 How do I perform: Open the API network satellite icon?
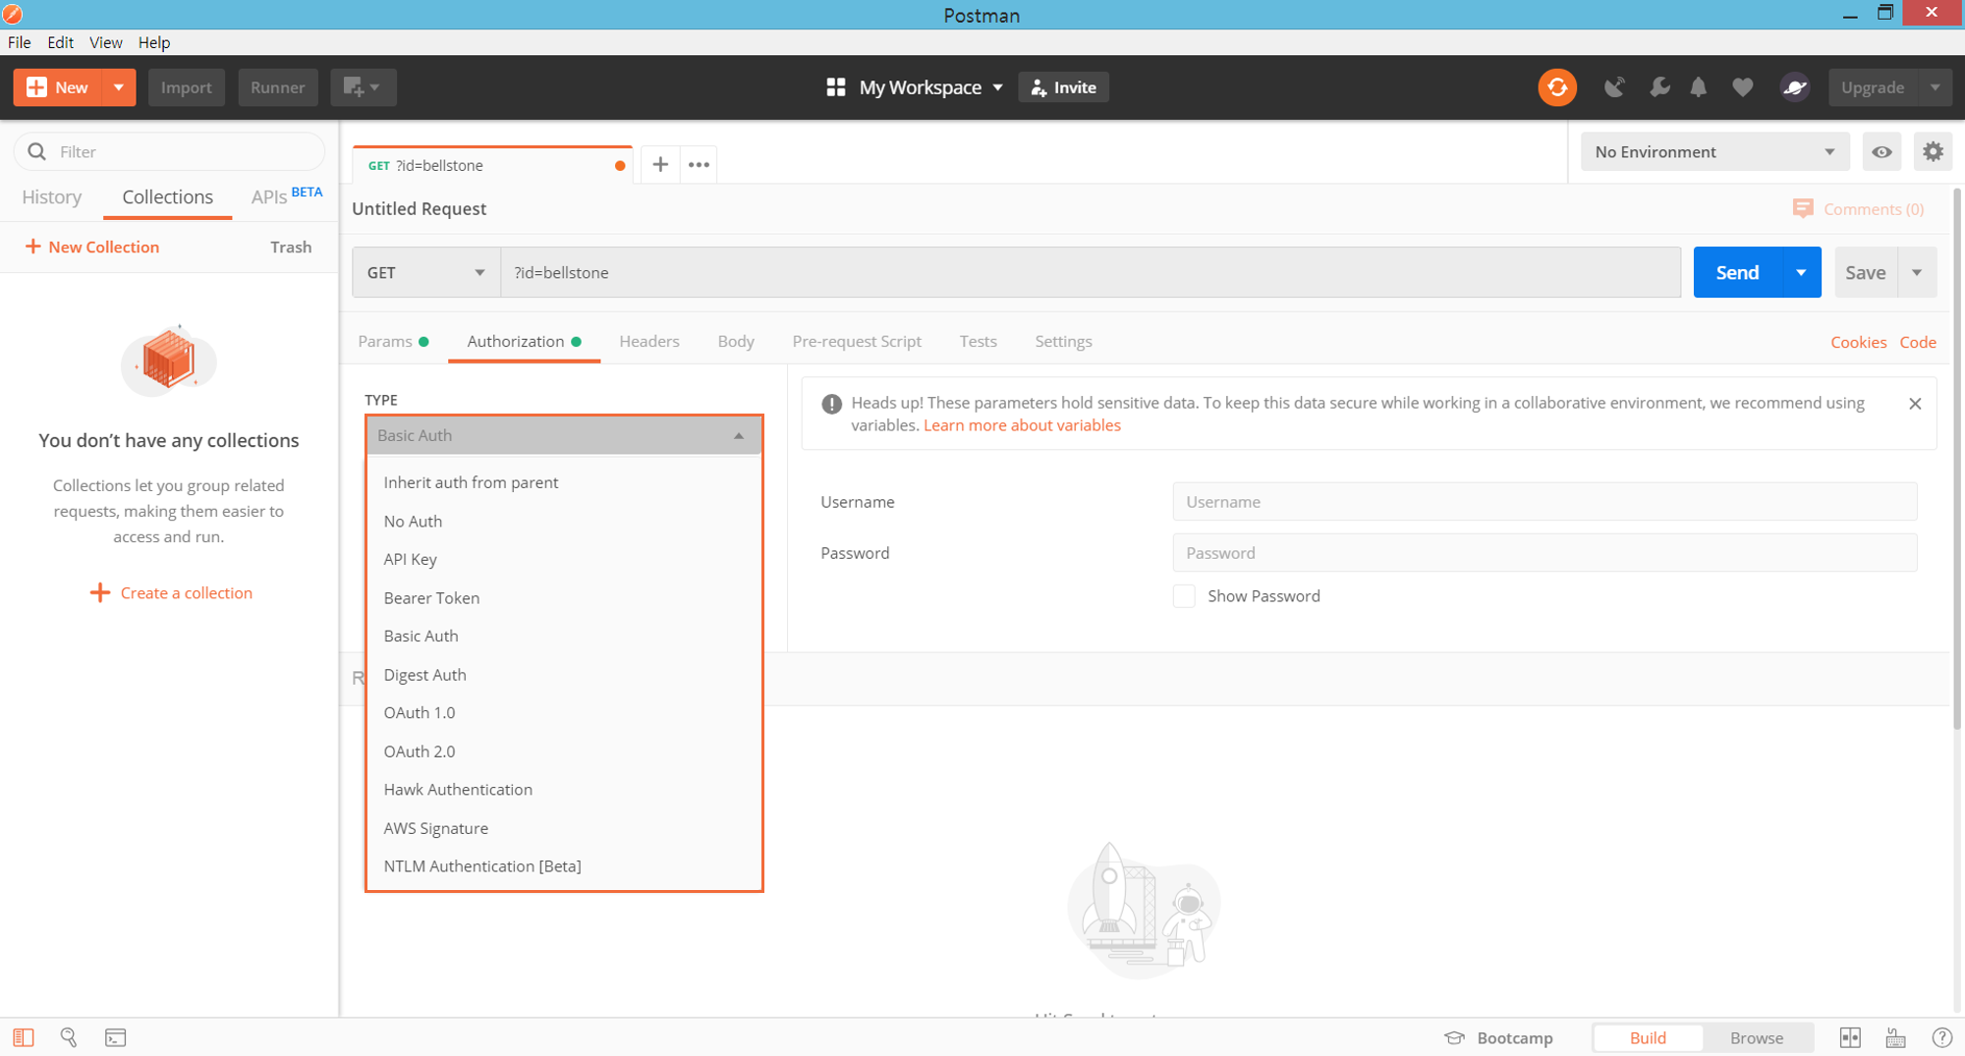[x=1614, y=87]
